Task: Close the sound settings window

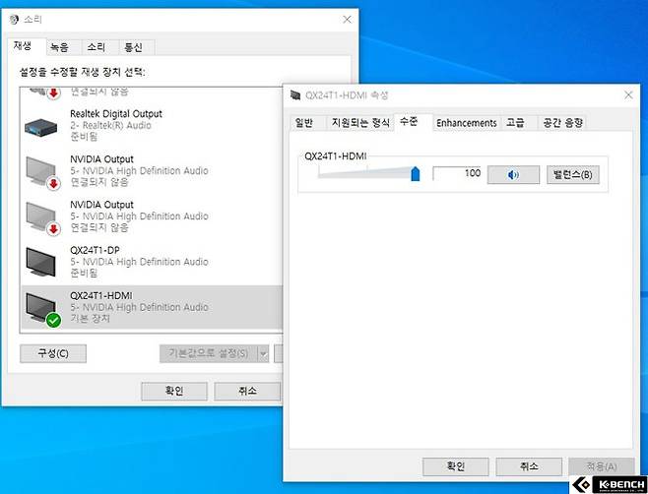Action: pos(347,20)
